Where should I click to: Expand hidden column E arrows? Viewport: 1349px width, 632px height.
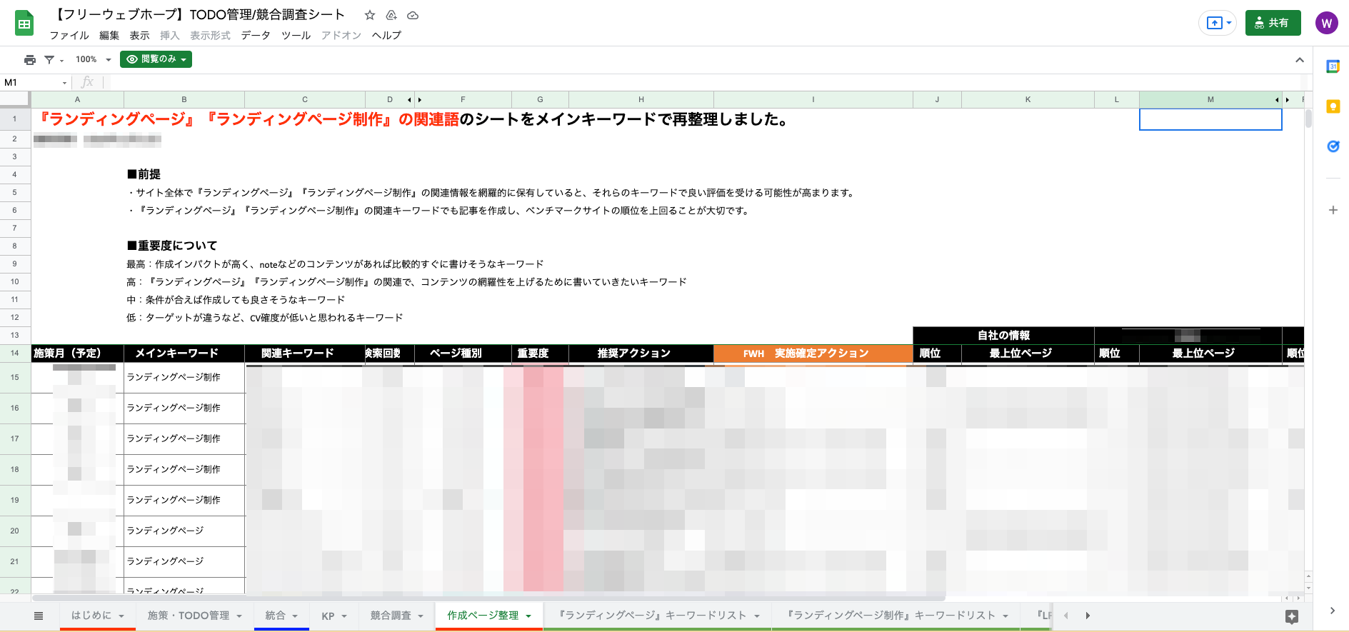click(414, 100)
